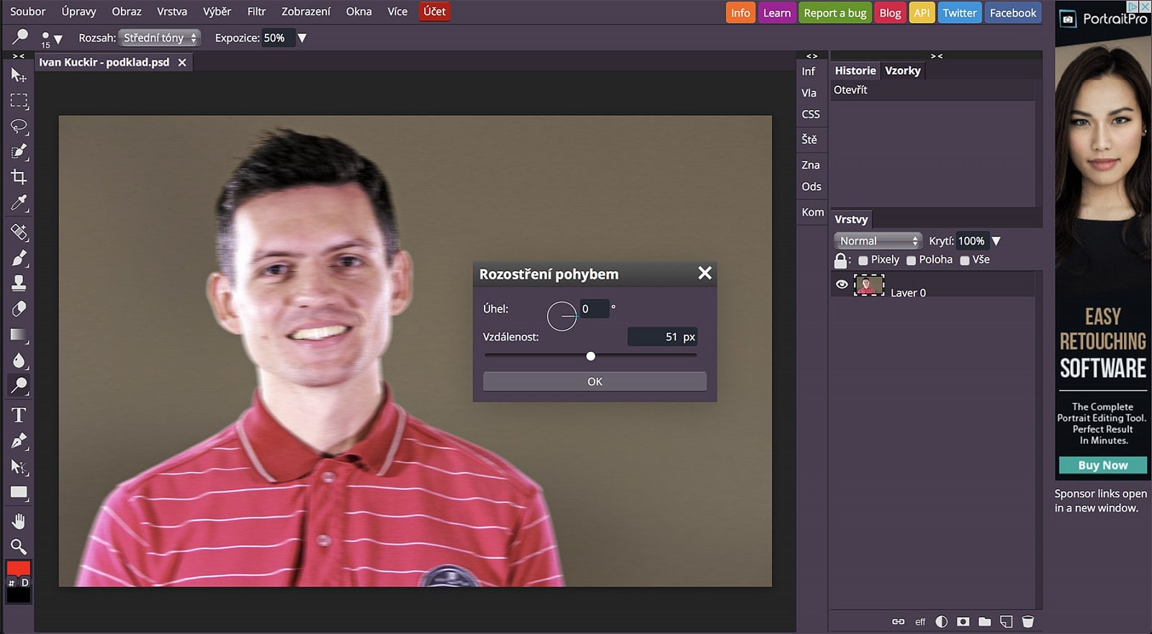The height and width of the screenshot is (634, 1152).
Task: Select the Healing Brush bandage tool
Action: (19, 232)
